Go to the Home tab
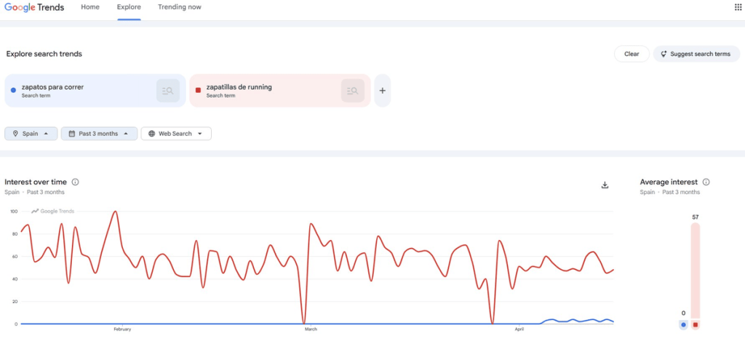The image size is (745, 341). tap(90, 7)
